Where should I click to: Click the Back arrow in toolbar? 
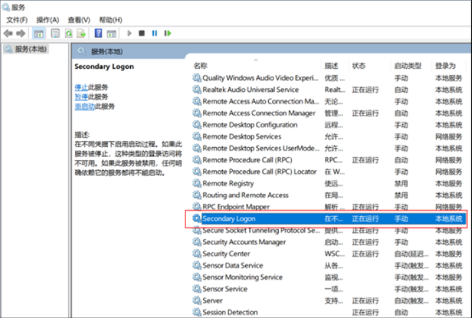point(8,33)
